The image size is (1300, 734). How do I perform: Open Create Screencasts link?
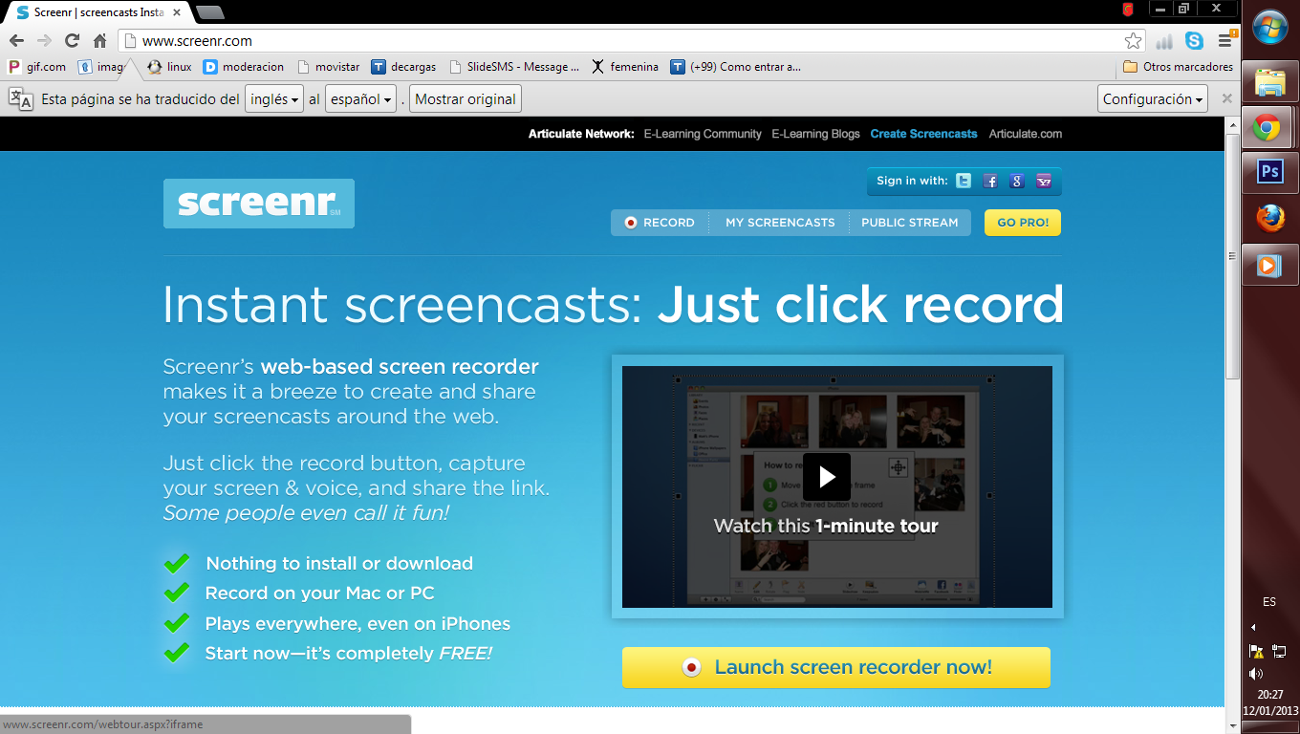[923, 134]
